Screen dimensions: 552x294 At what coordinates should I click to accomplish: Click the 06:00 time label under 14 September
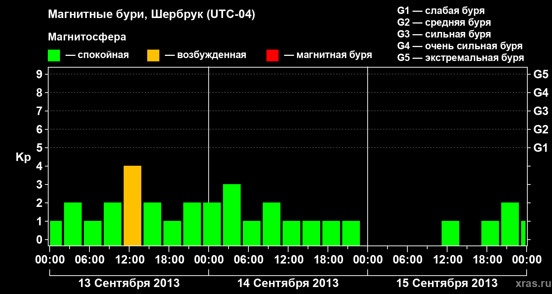(x=248, y=260)
